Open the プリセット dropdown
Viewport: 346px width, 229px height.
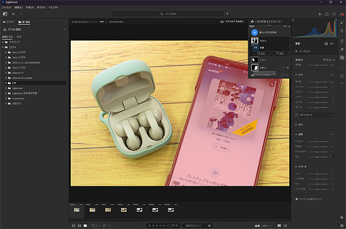click(328, 59)
